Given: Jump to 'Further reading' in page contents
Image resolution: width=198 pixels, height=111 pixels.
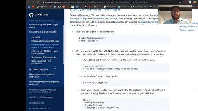Looking at the screenshot, I should (x=187, y=30).
